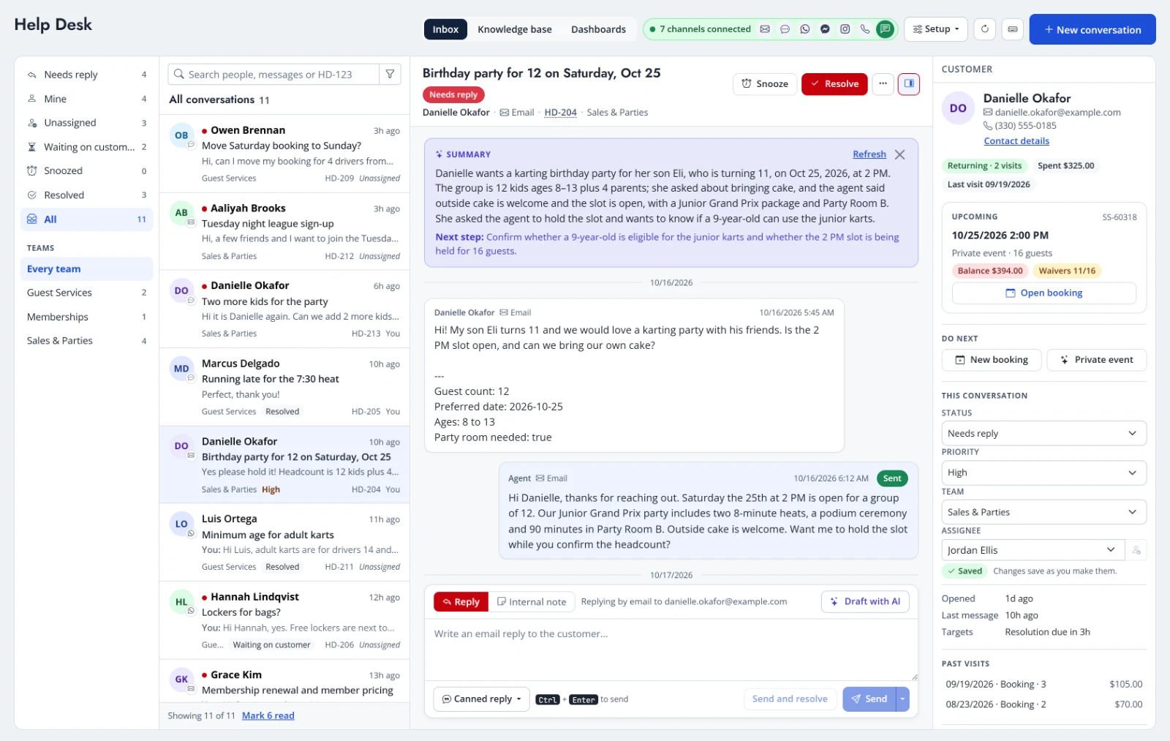Viewport: 1170px width, 741px height.
Task: Switch to the Inbox tab
Action: point(445,29)
